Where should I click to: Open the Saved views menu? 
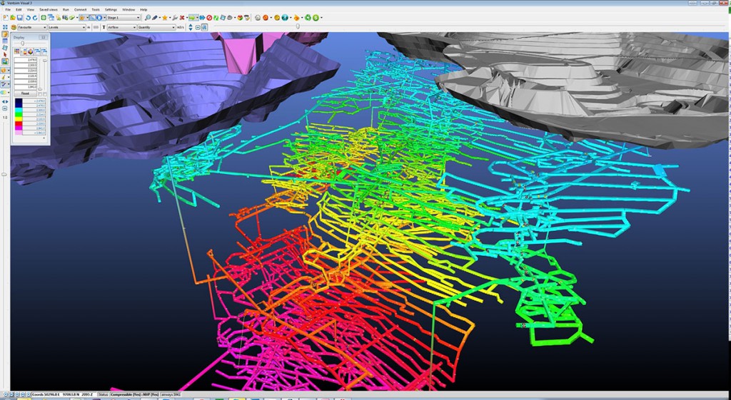pyautogui.click(x=49, y=9)
